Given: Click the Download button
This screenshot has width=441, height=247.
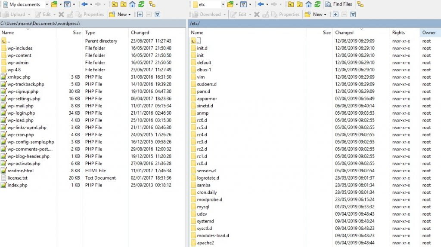Looking at the screenshot, I should pos(207,14).
